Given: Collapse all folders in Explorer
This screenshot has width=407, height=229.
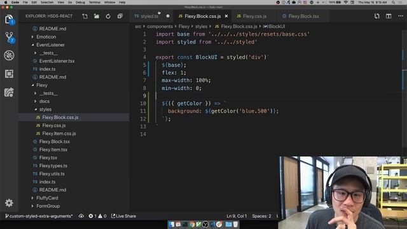Looking at the screenshot, I should tap(120, 16).
